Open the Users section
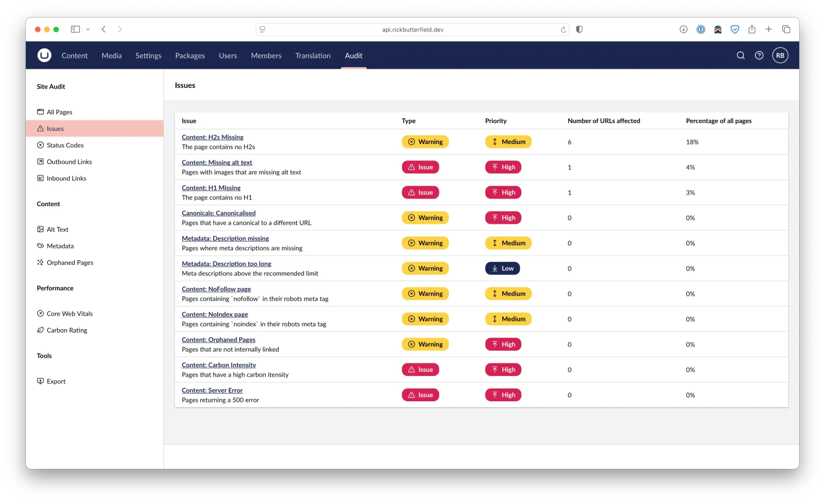The height and width of the screenshot is (503, 825). 228,55
